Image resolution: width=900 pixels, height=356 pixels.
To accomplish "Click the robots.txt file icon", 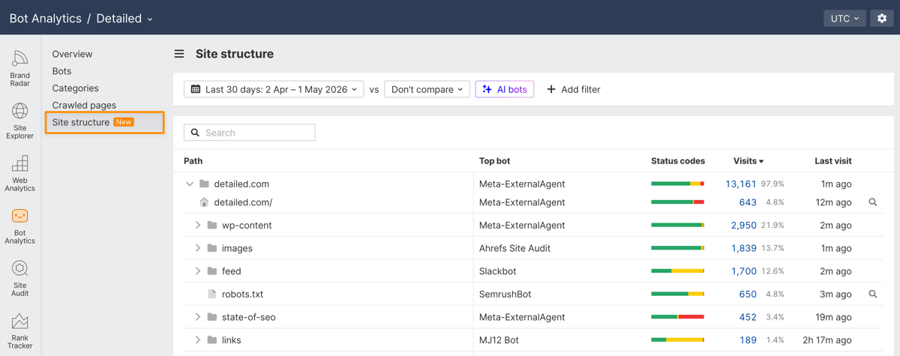I will pyautogui.click(x=212, y=295).
